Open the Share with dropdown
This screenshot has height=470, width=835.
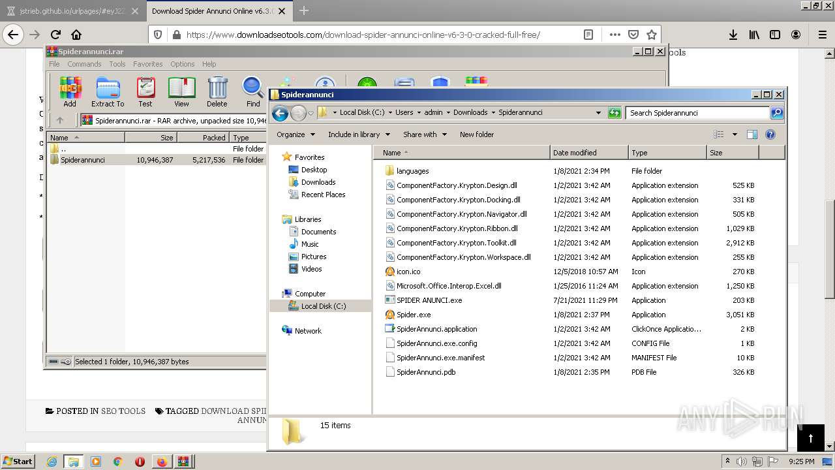425,134
